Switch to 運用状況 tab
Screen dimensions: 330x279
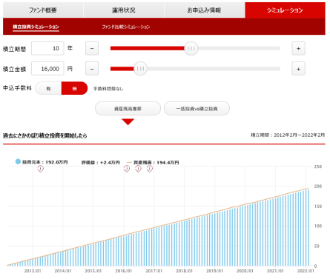tap(124, 10)
